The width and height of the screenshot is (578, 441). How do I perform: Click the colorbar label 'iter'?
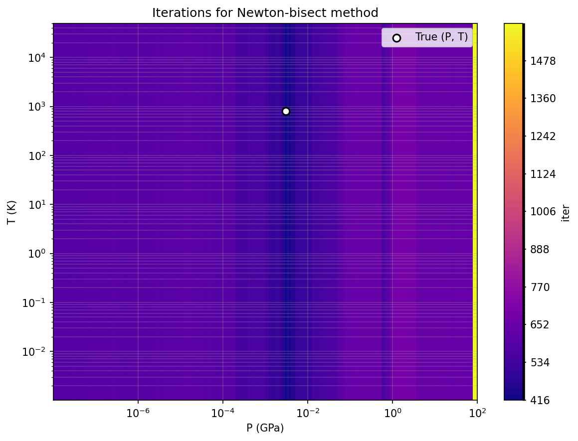click(x=566, y=213)
